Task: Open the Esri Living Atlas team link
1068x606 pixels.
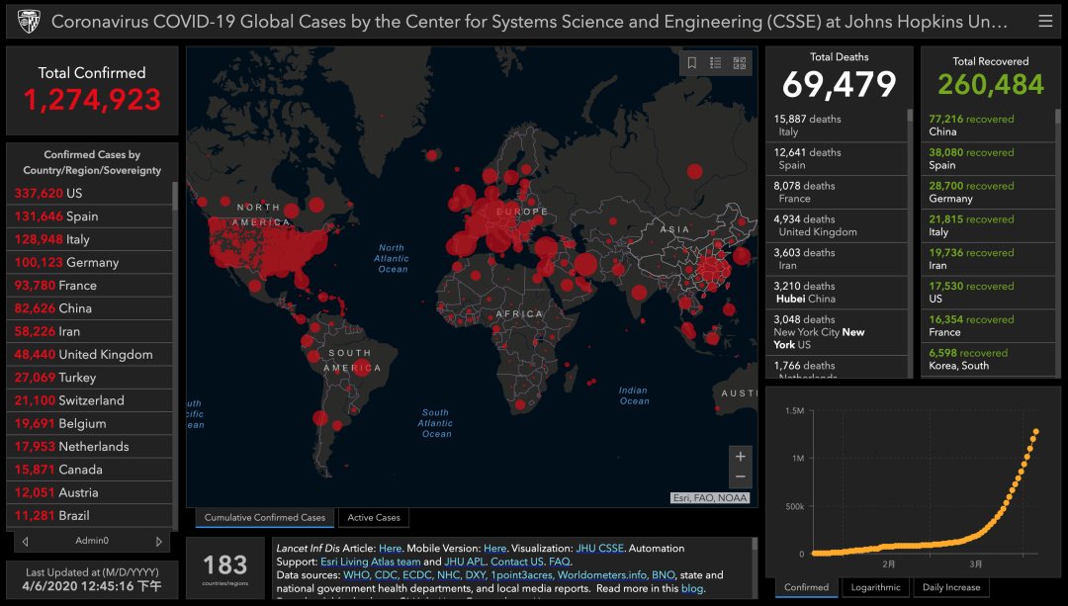Action: click(371, 562)
